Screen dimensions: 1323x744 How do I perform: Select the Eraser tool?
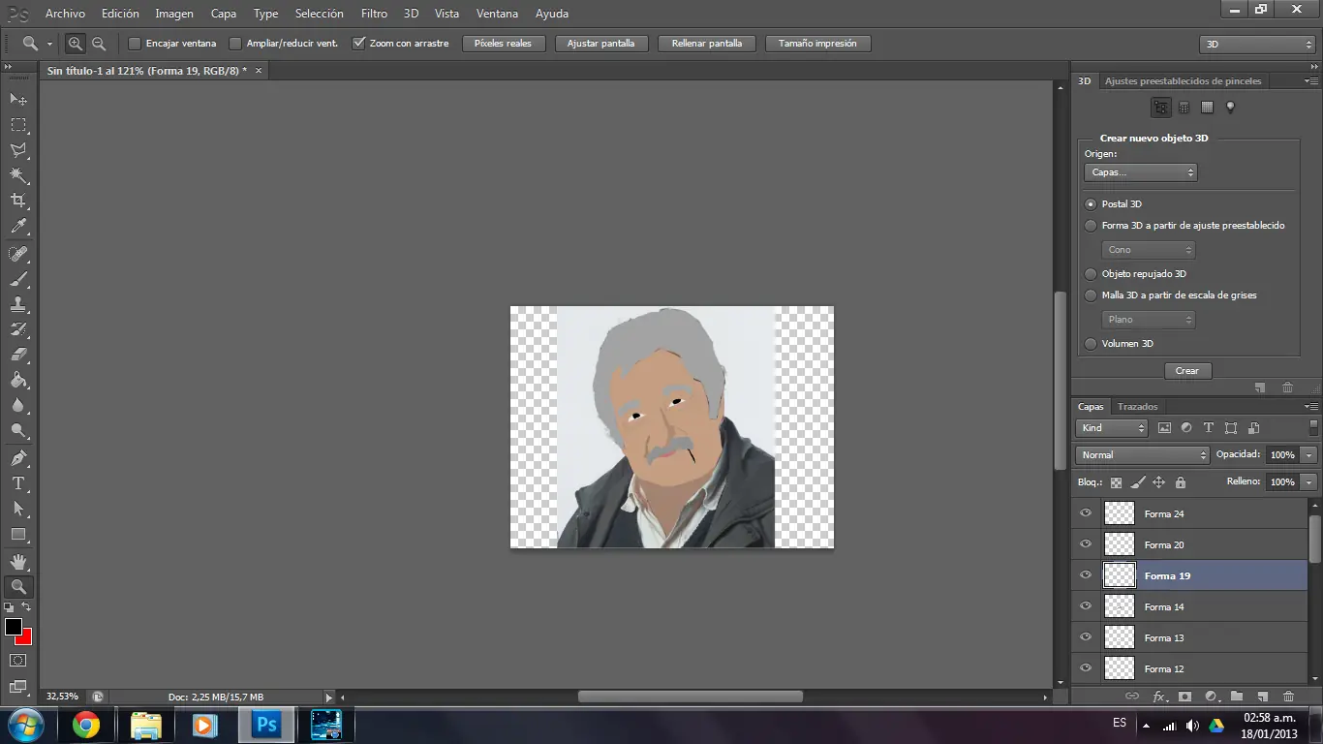click(18, 355)
